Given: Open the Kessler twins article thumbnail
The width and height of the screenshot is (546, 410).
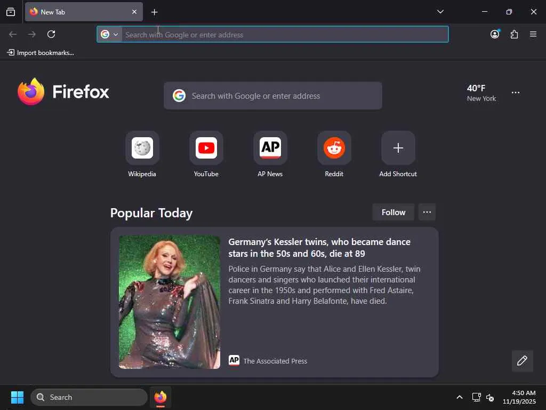Looking at the screenshot, I should pos(170,302).
